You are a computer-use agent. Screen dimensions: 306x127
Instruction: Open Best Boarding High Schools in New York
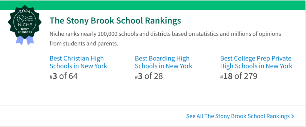coord(163,62)
